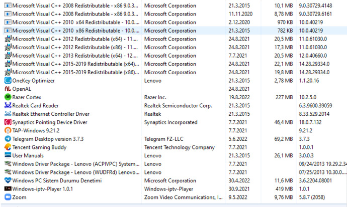Click version number 6.3.9600.39059
The width and height of the screenshot is (347, 207).
coord(315,106)
